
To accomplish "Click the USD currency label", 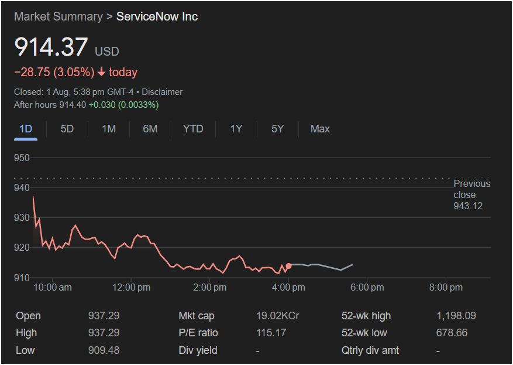I will point(107,52).
